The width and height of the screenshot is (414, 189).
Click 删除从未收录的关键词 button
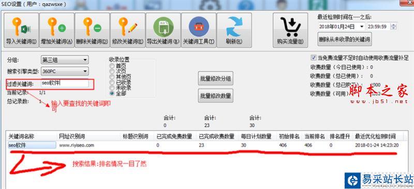coord(345,39)
